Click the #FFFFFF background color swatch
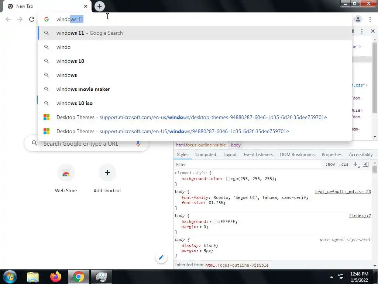Image resolution: width=378 pixels, height=284 pixels. [216, 222]
